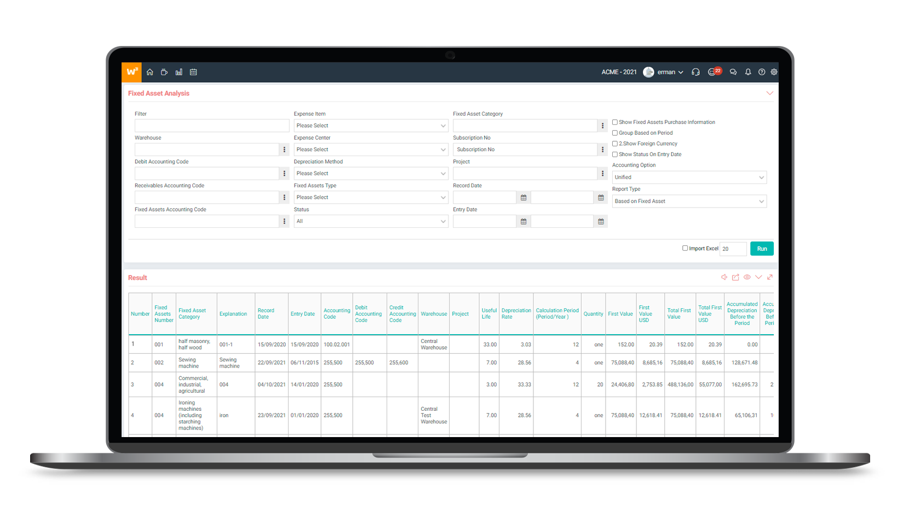Tick the Import Excel checkbox
Screen dimensions: 903x522
pos(685,248)
